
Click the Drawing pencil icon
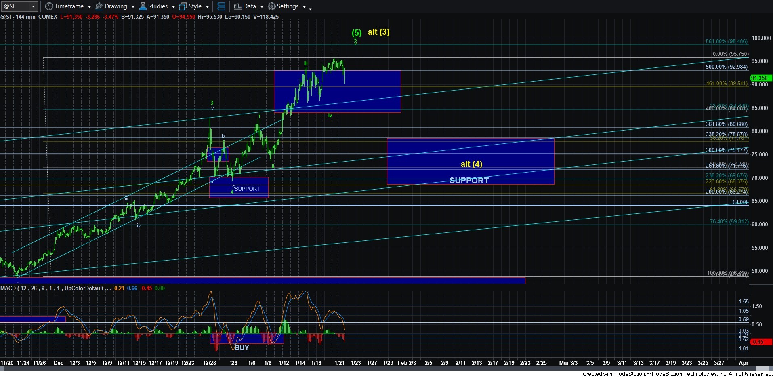pos(99,6)
